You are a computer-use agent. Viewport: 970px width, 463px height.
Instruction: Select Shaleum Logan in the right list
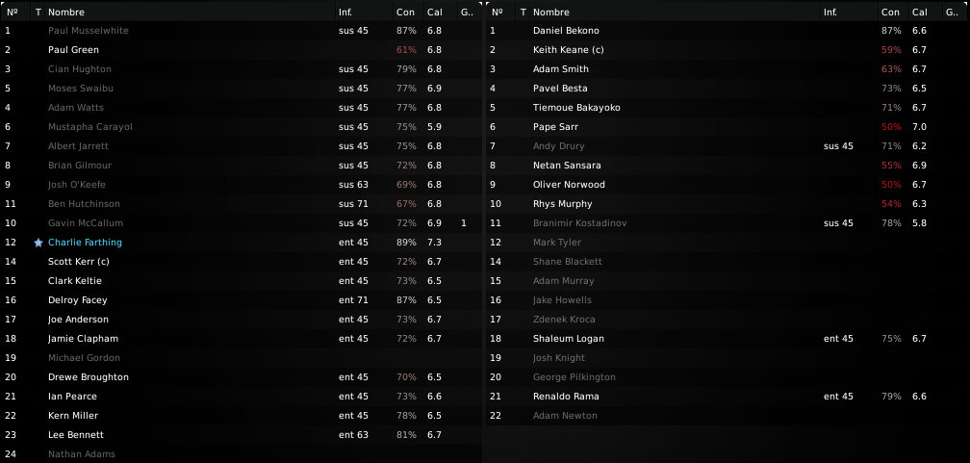coord(727,339)
